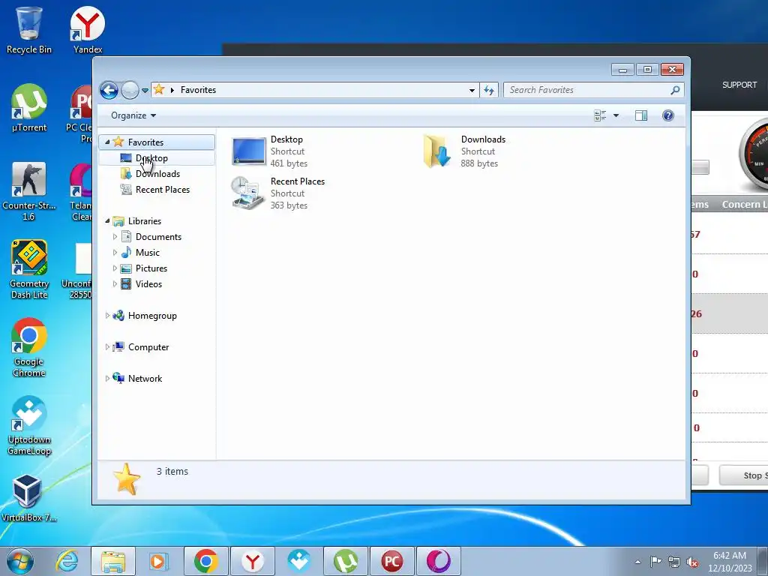Click the Favorites star icon in address bar

(x=159, y=90)
